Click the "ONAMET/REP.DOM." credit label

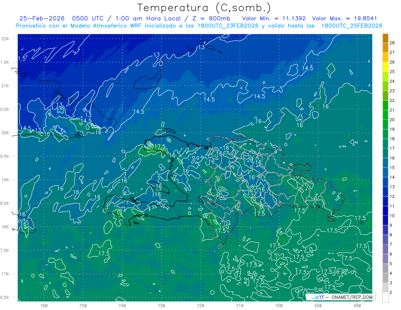click(x=353, y=297)
